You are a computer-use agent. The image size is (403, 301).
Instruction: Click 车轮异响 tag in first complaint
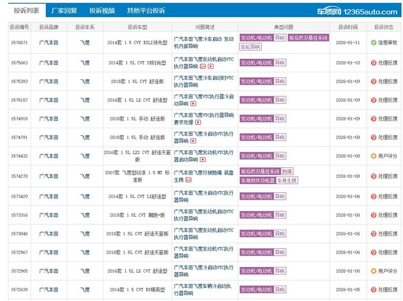coord(250,47)
